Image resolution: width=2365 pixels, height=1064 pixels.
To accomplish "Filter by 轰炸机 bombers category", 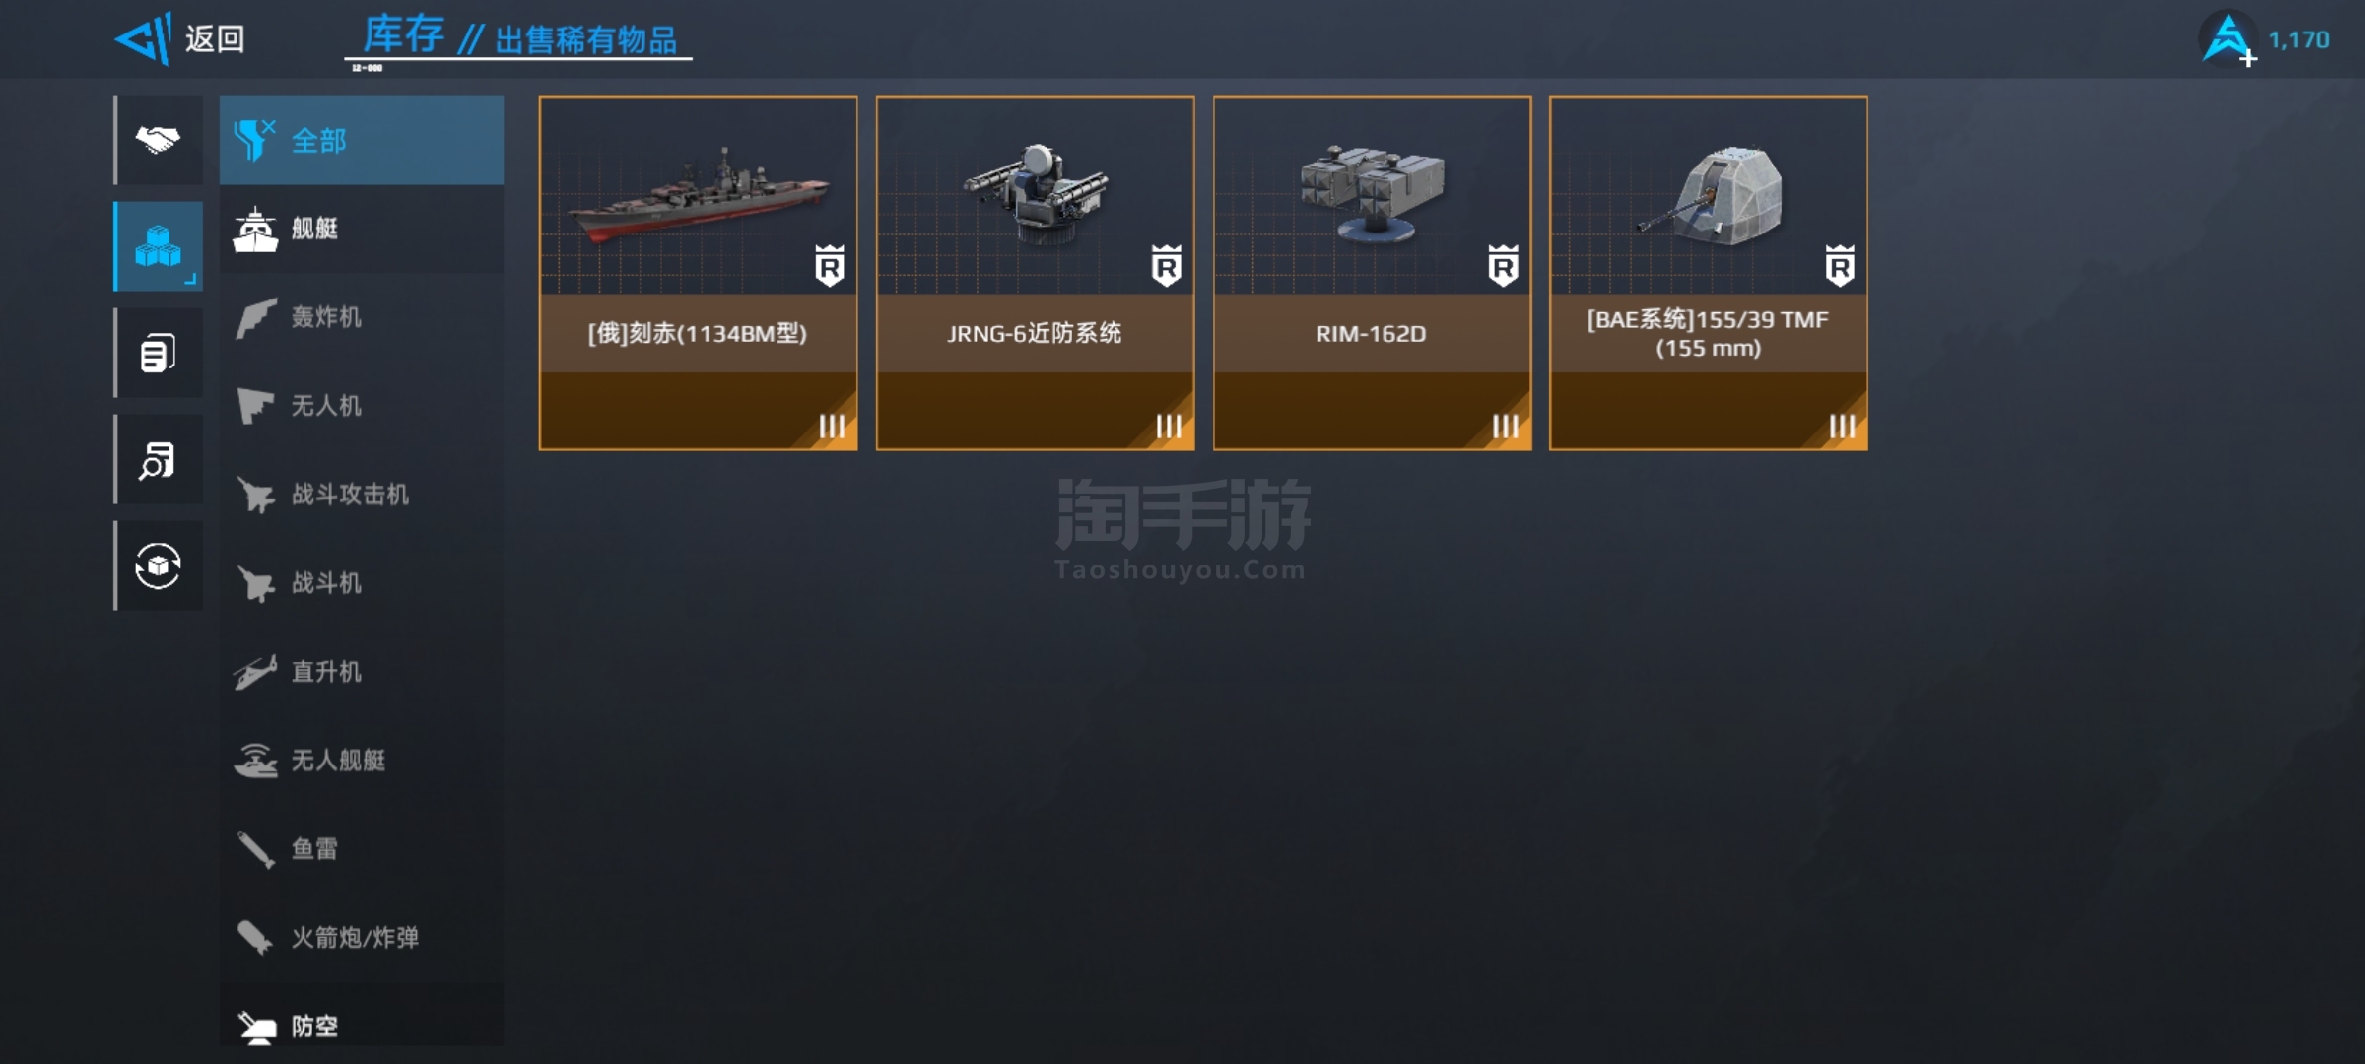I will tap(362, 317).
